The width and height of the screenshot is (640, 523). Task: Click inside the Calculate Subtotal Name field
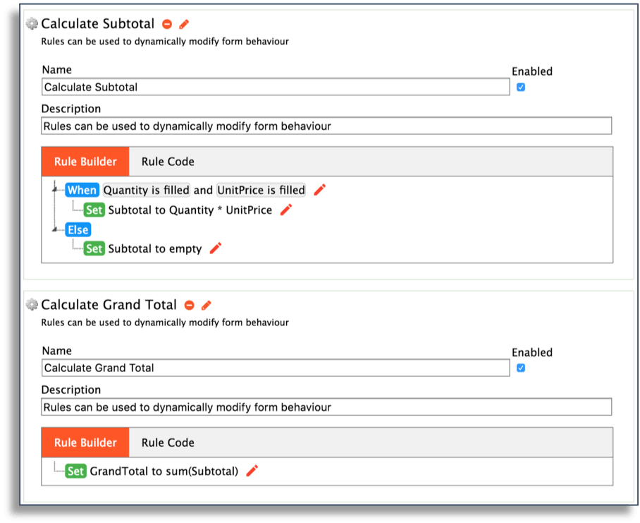(x=275, y=87)
